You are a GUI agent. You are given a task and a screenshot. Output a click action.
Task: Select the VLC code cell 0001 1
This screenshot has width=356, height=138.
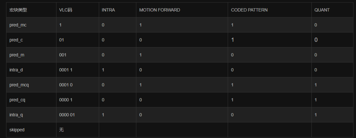point(66,70)
